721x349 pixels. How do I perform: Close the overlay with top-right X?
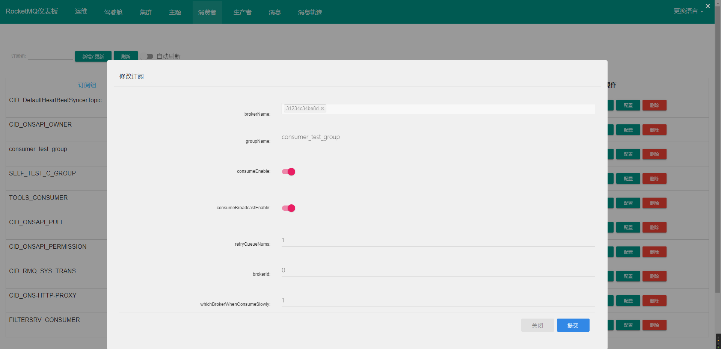[707, 6]
